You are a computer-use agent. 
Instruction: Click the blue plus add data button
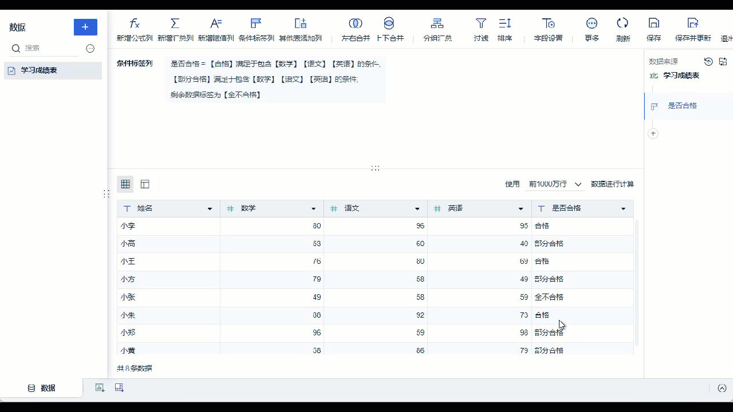85,27
